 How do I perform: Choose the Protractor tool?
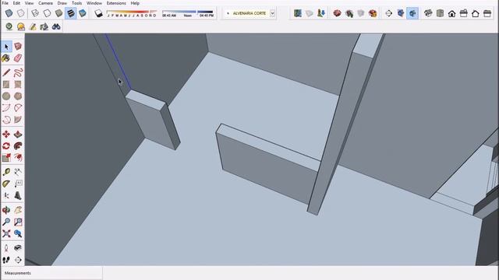(x=6, y=184)
